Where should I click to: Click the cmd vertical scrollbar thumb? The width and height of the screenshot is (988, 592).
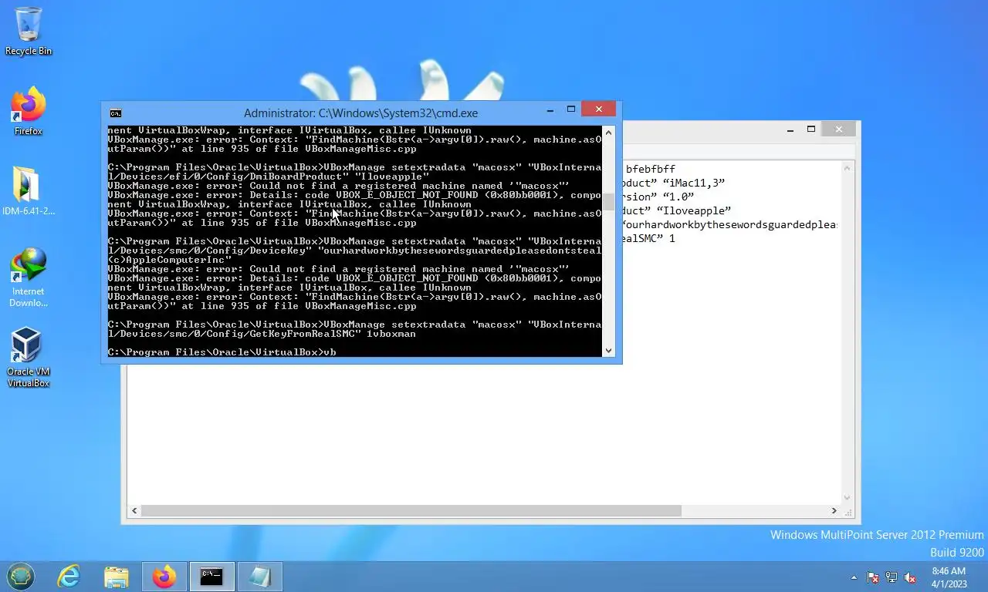coord(608,202)
